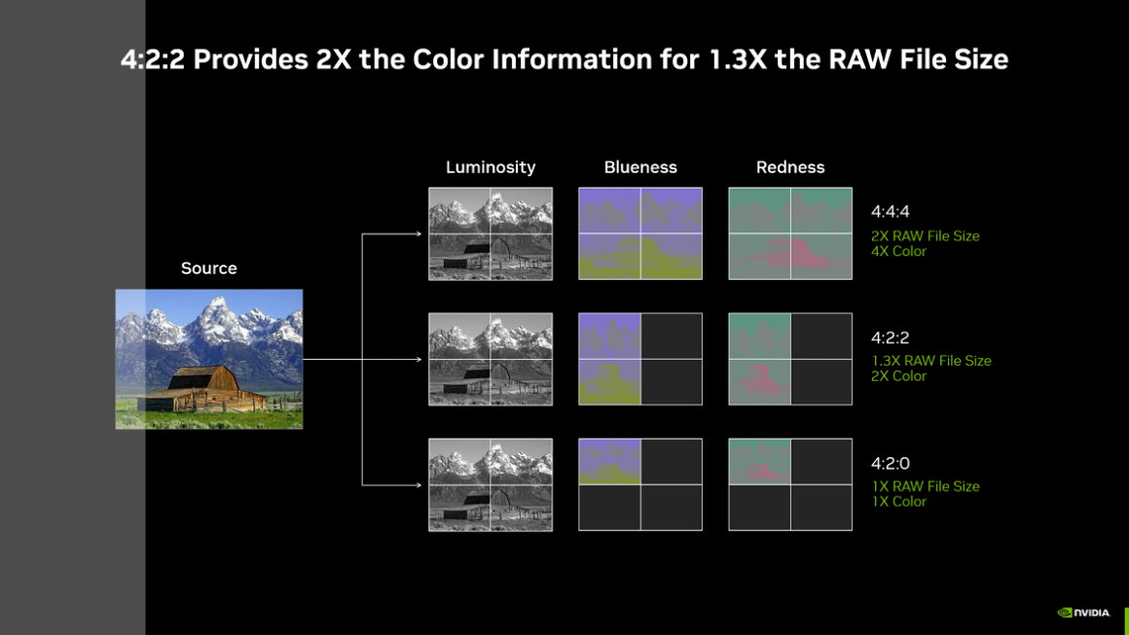The image size is (1129, 635).
Task: Click the Source barn photo thumbnail
Action: pyautogui.click(x=209, y=359)
